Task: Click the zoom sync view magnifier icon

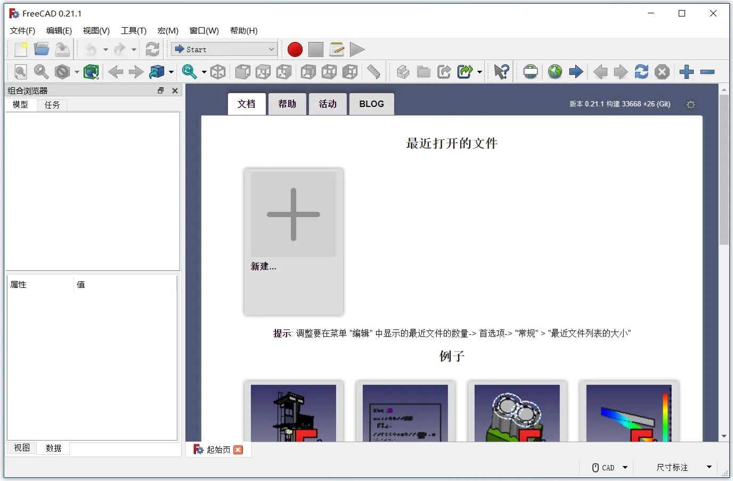Action: 190,72
